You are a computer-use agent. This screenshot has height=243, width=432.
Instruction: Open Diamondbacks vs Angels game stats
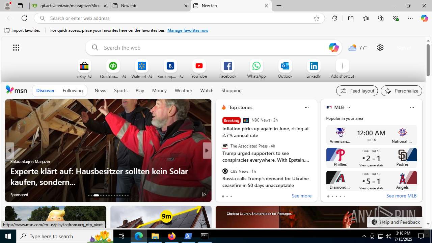pos(371,181)
